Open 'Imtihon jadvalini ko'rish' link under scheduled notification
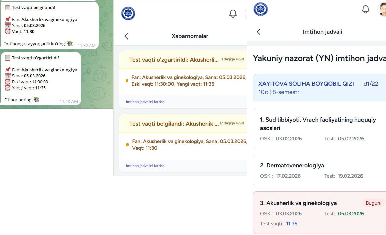The width and height of the screenshot is (386, 235). click(x=145, y=166)
